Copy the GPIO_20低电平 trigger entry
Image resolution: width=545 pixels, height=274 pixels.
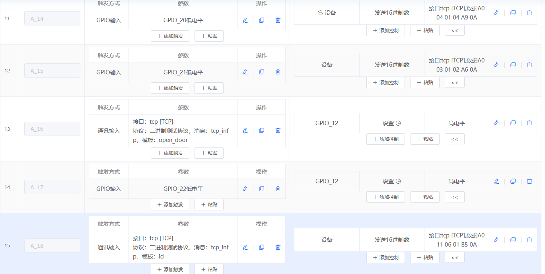pyautogui.click(x=261, y=20)
